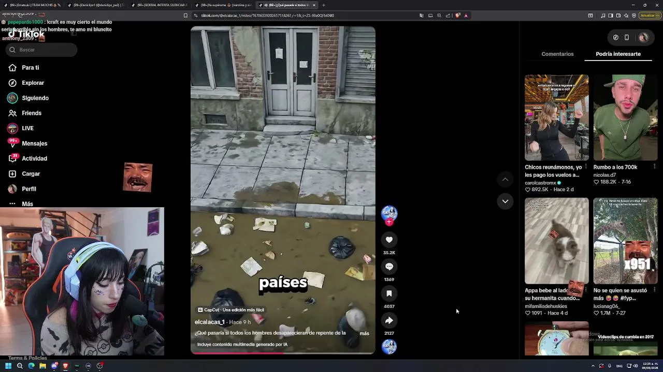Open Brave browser from the taskbar
Viewport: 663px width, 372px height.
[65, 366]
